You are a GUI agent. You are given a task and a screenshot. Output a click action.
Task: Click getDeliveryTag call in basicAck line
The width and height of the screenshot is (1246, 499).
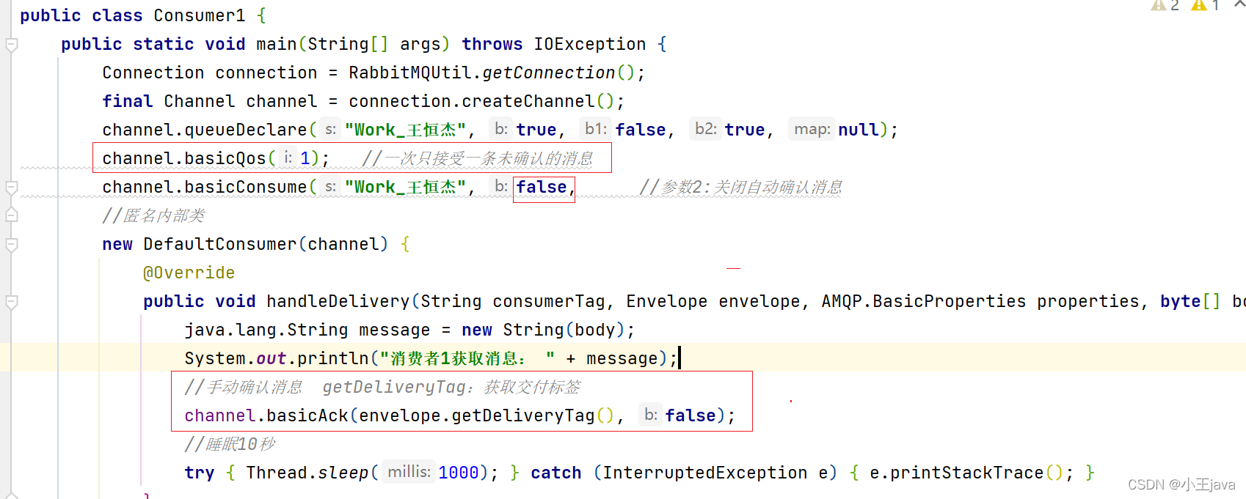point(523,415)
